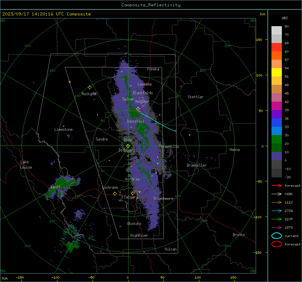
Task: Click the cyan current ellipse legend icon
Action: [276, 236]
